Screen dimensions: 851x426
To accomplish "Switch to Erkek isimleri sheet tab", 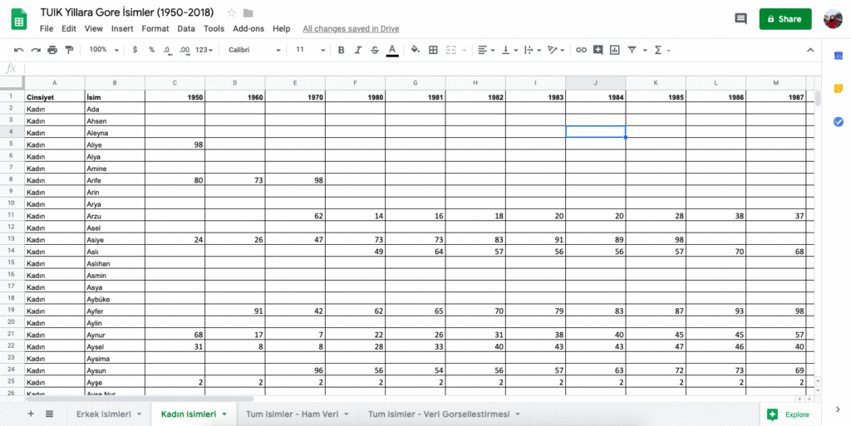I will click(x=104, y=414).
